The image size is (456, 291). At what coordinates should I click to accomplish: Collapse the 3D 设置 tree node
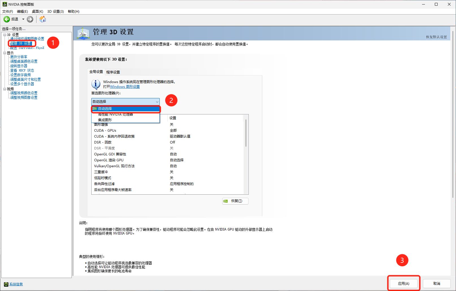5,35
